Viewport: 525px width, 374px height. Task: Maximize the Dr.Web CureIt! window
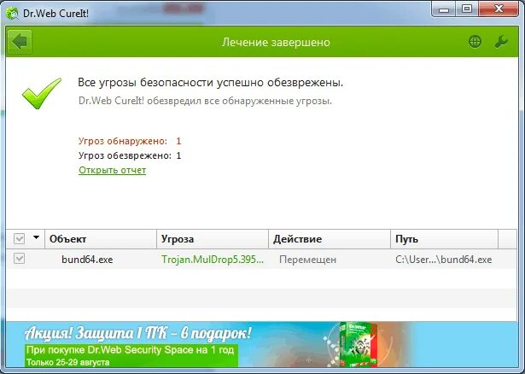pos(467,9)
